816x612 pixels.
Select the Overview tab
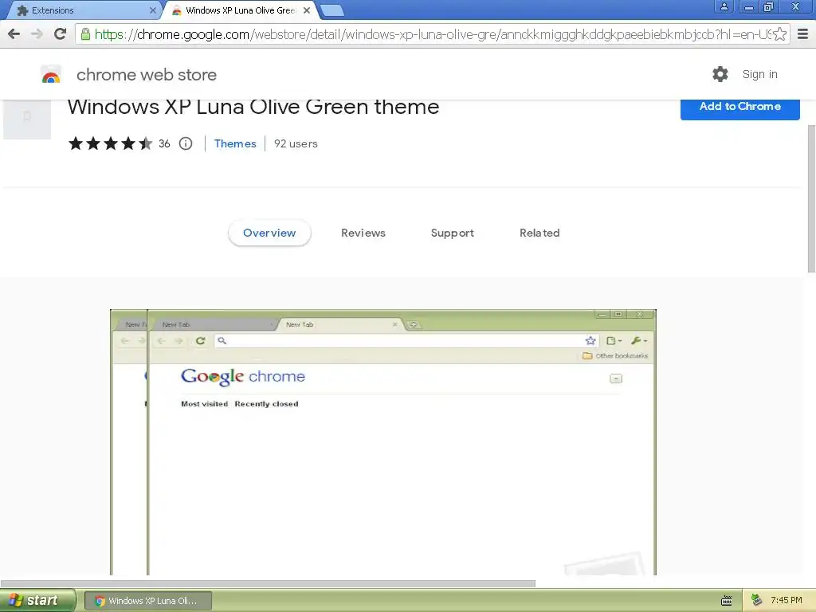click(269, 233)
